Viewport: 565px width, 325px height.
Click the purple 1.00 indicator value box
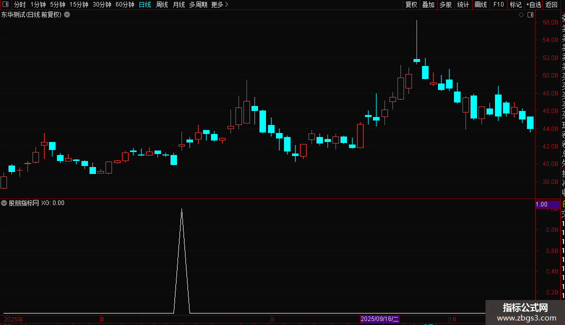547,204
